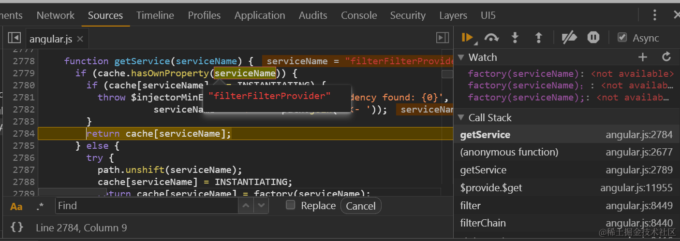Select the (anonymous function) call frame

click(x=566, y=152)
